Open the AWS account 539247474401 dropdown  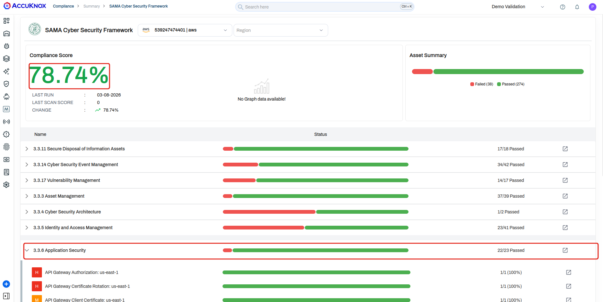(185, 30)
